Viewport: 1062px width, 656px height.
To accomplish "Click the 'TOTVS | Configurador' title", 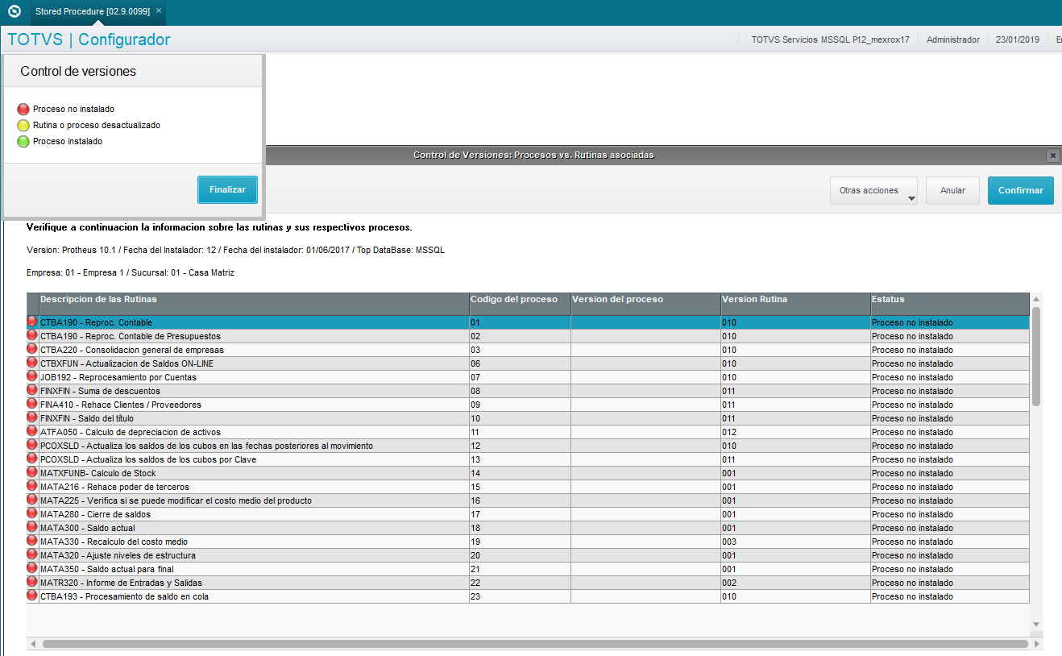I will pyautogui.click(x=89, y=39).
